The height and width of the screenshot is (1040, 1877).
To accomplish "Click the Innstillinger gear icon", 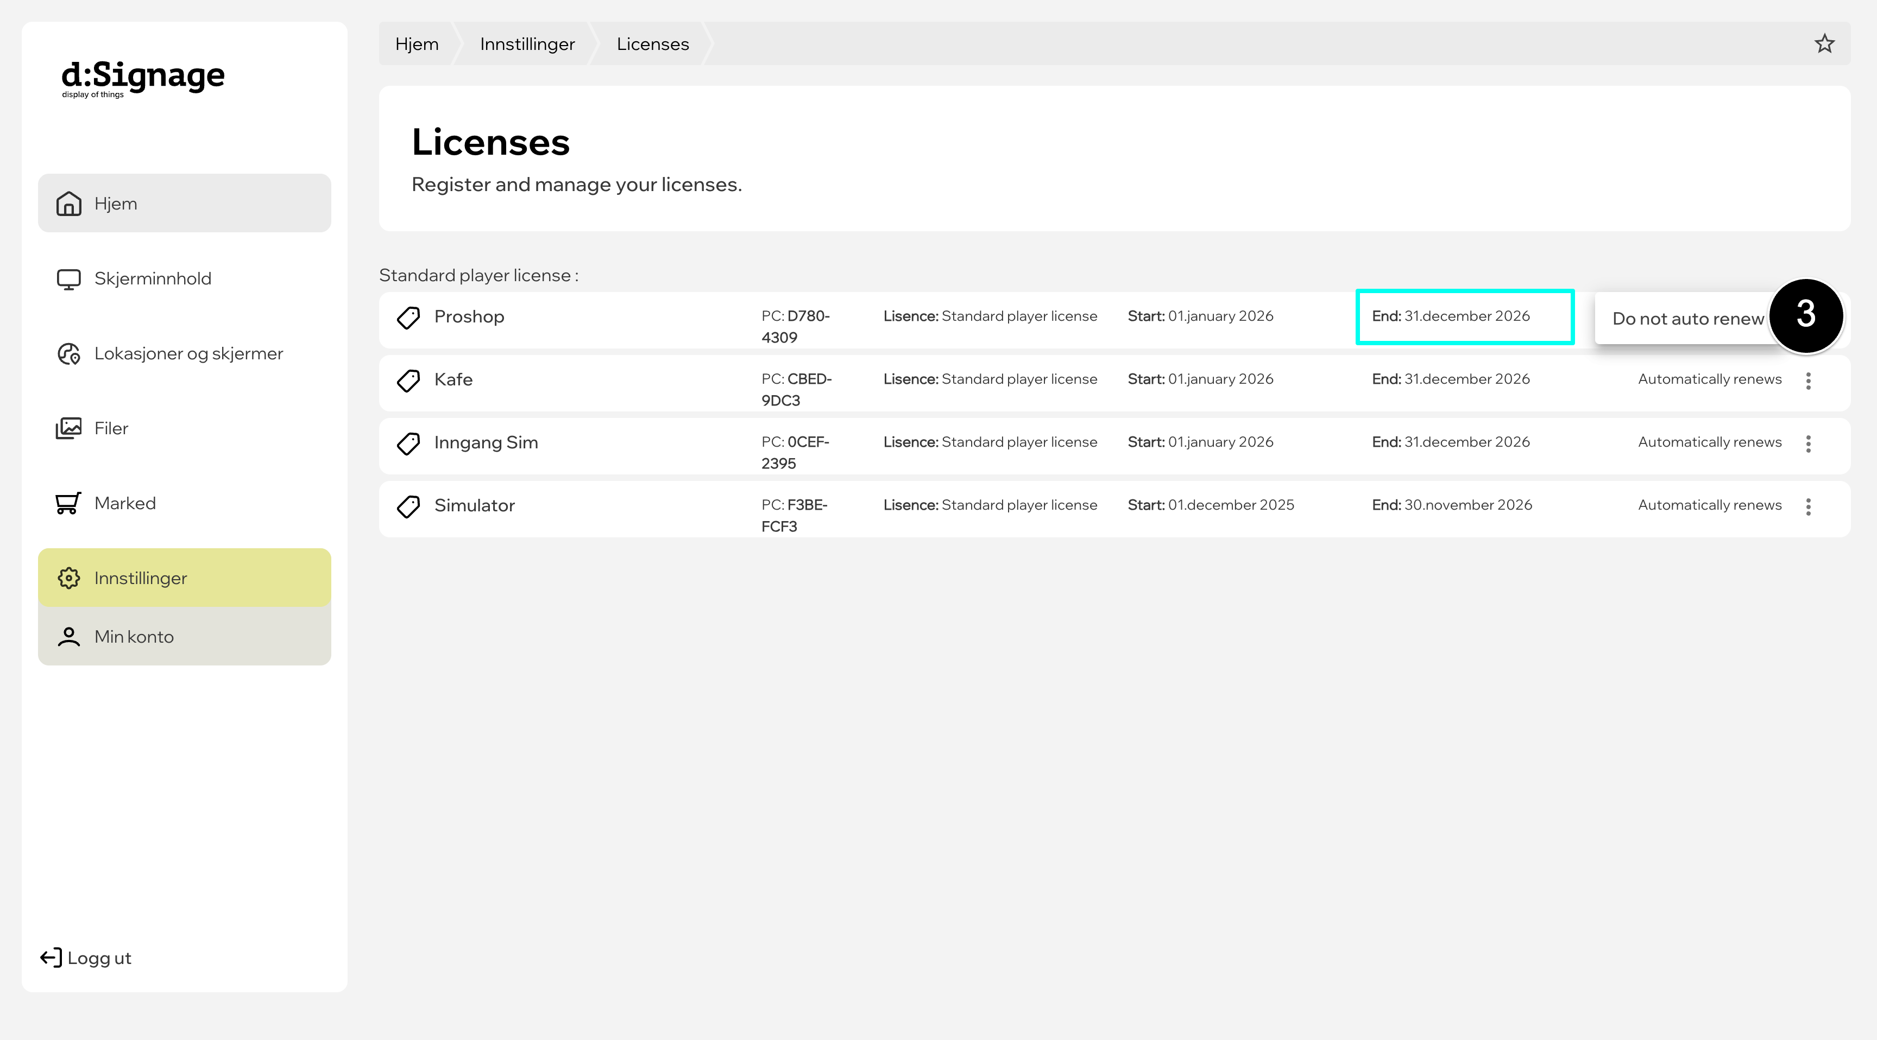I will (x=68, y=578).
